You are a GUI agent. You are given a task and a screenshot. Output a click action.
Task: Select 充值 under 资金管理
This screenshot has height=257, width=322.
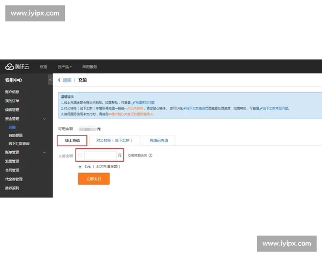12,127
